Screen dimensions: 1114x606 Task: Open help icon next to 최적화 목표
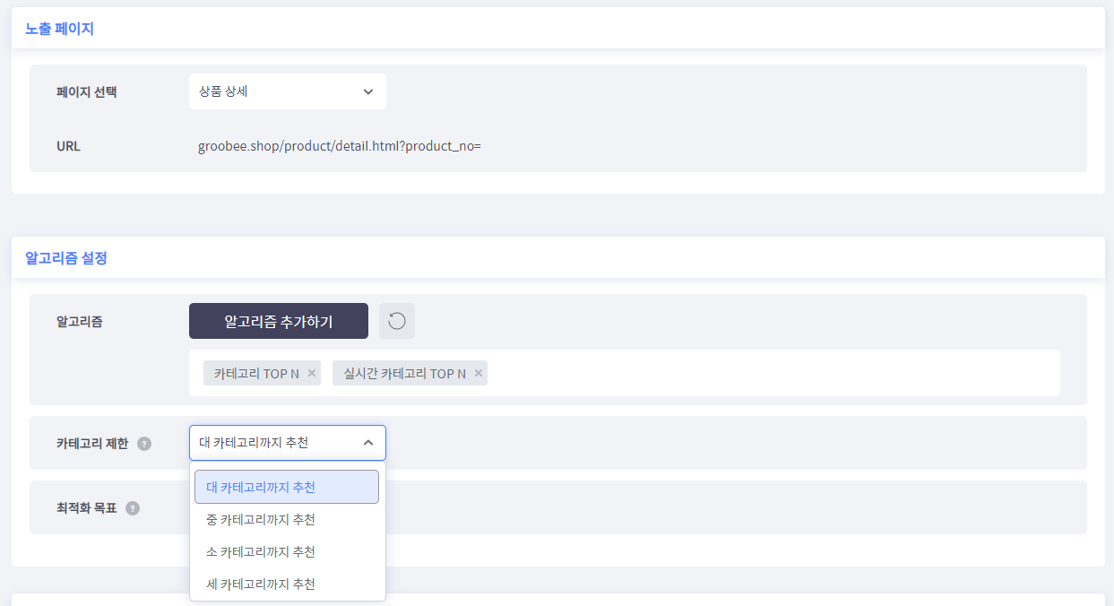click(x=133, y=508)
